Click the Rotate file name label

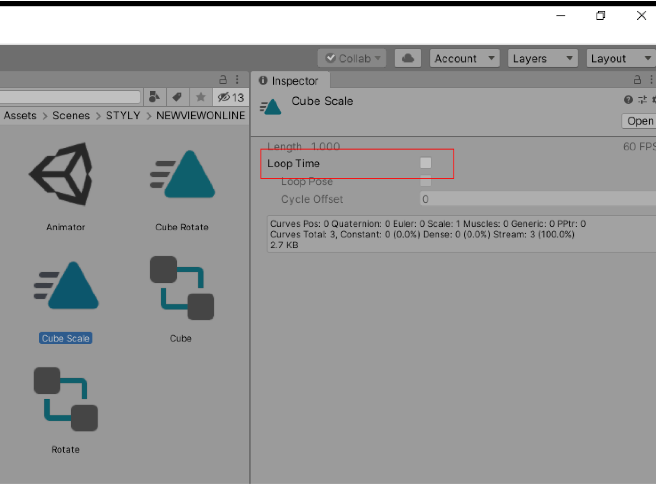click(66, 449)
